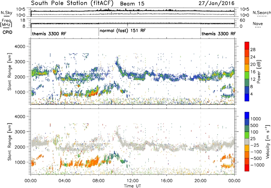Click the 4000 tick label in velocity panel
271x188 pixels.
20,116
